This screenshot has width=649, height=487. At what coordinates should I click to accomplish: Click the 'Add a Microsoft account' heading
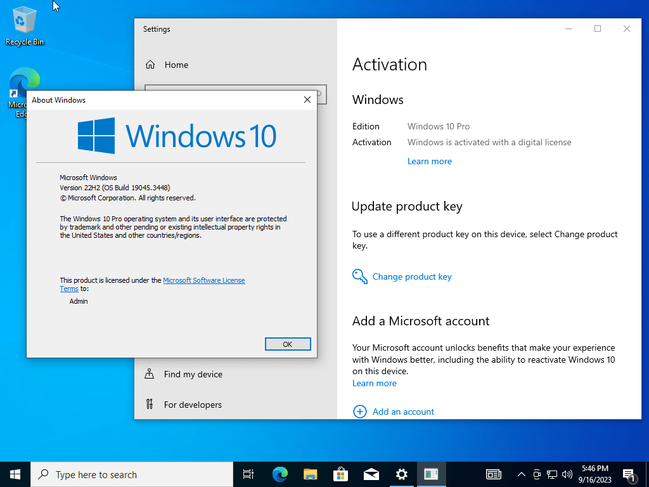(x=421, y=321)
